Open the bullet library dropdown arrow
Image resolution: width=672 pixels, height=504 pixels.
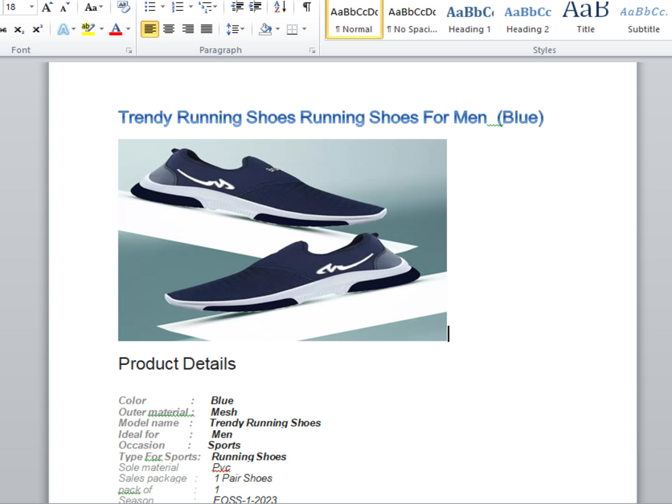(x=163, y=7)
